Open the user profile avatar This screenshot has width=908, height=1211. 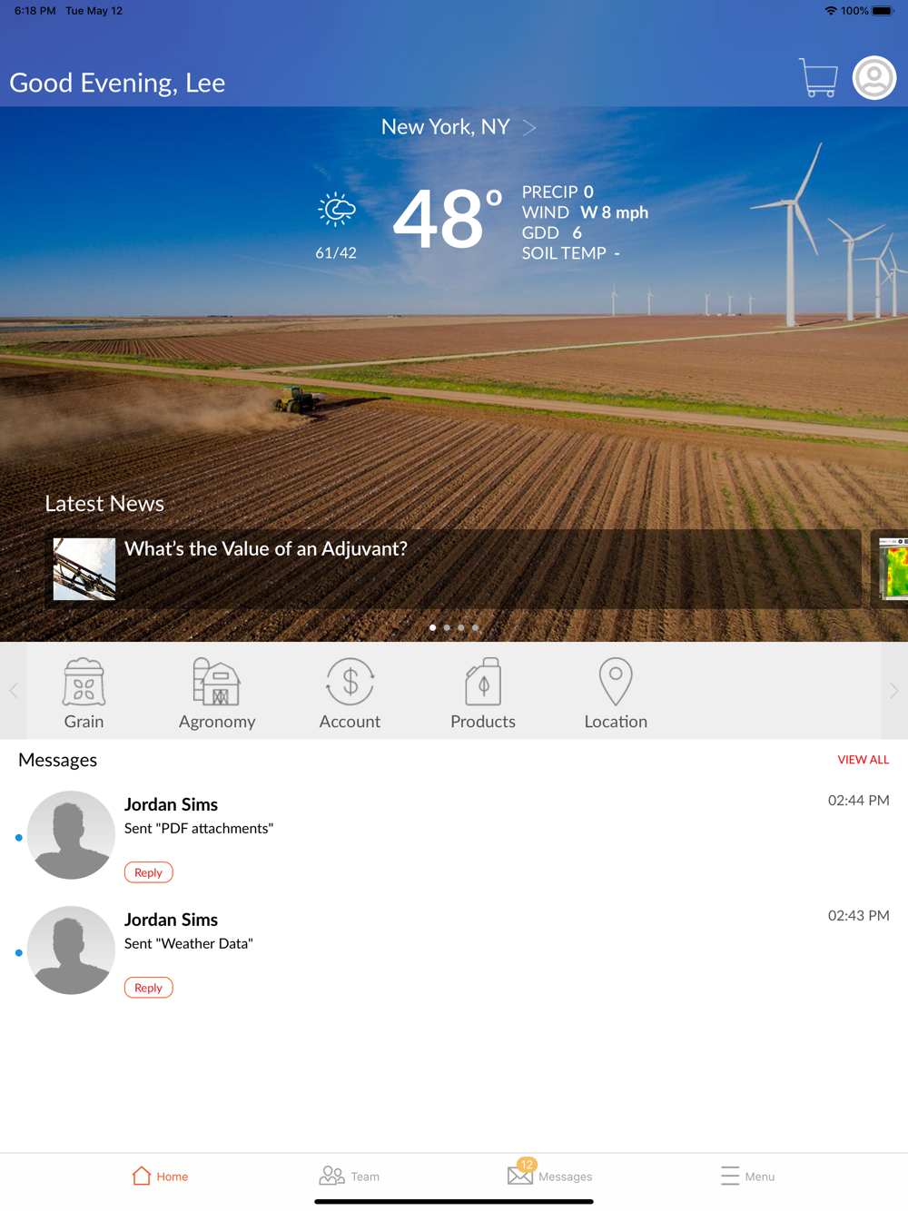coord(874,78)
